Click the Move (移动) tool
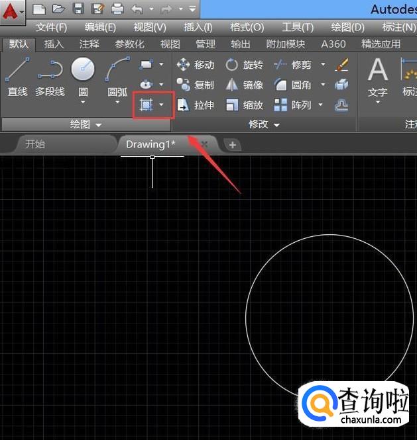This screenshot has height=440, width=417. [x=196, y=65]
